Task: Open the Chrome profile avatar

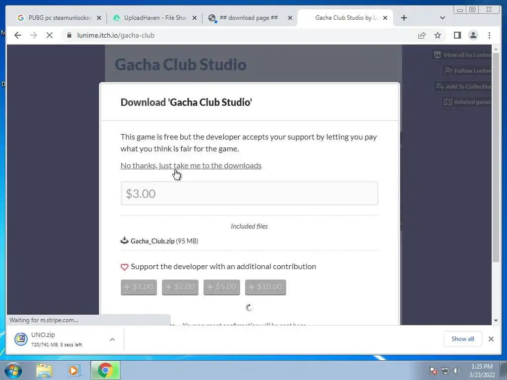Action: click(473, 35)
